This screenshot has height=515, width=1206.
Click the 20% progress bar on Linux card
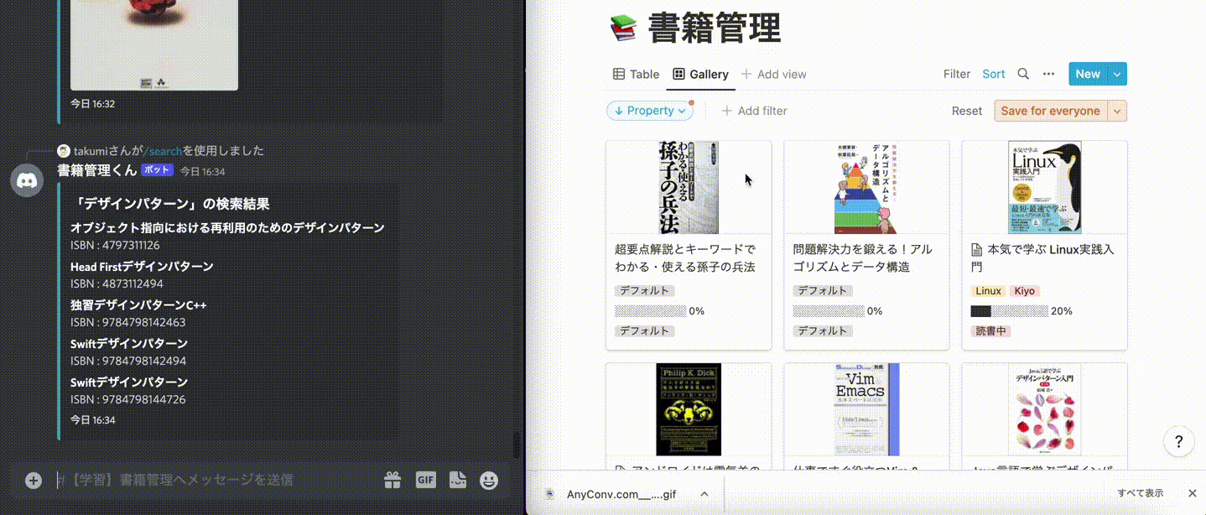[1009, 311]
